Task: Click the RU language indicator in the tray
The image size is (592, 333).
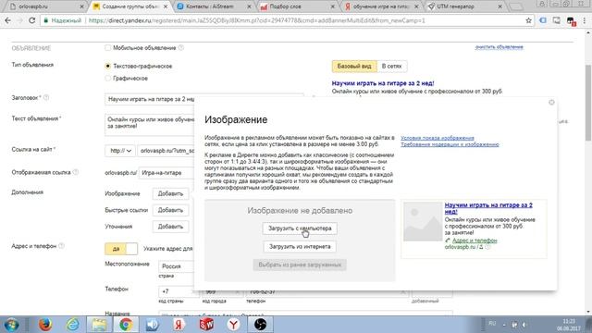Action: tap(492, 324)
